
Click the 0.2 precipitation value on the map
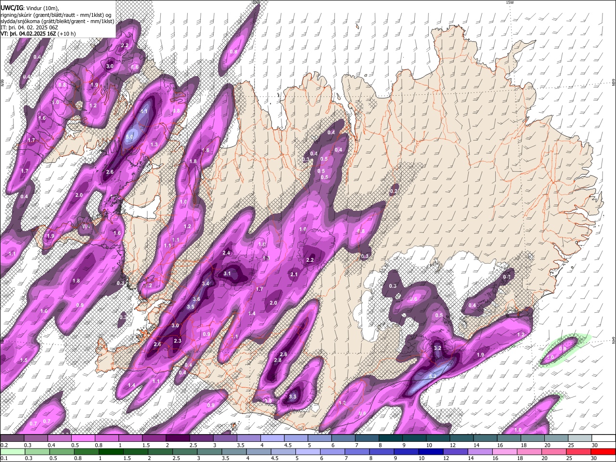tap(394, 192)
